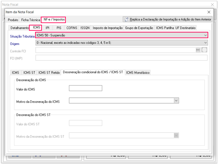Open the ICMS ST Retido sub-tab
The width and height of the screenshot is (219, 165).
pos(49,73)
